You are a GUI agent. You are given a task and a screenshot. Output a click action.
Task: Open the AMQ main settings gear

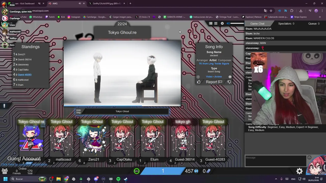coord(300,171)
